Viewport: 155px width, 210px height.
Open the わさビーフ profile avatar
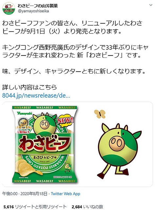9,9
